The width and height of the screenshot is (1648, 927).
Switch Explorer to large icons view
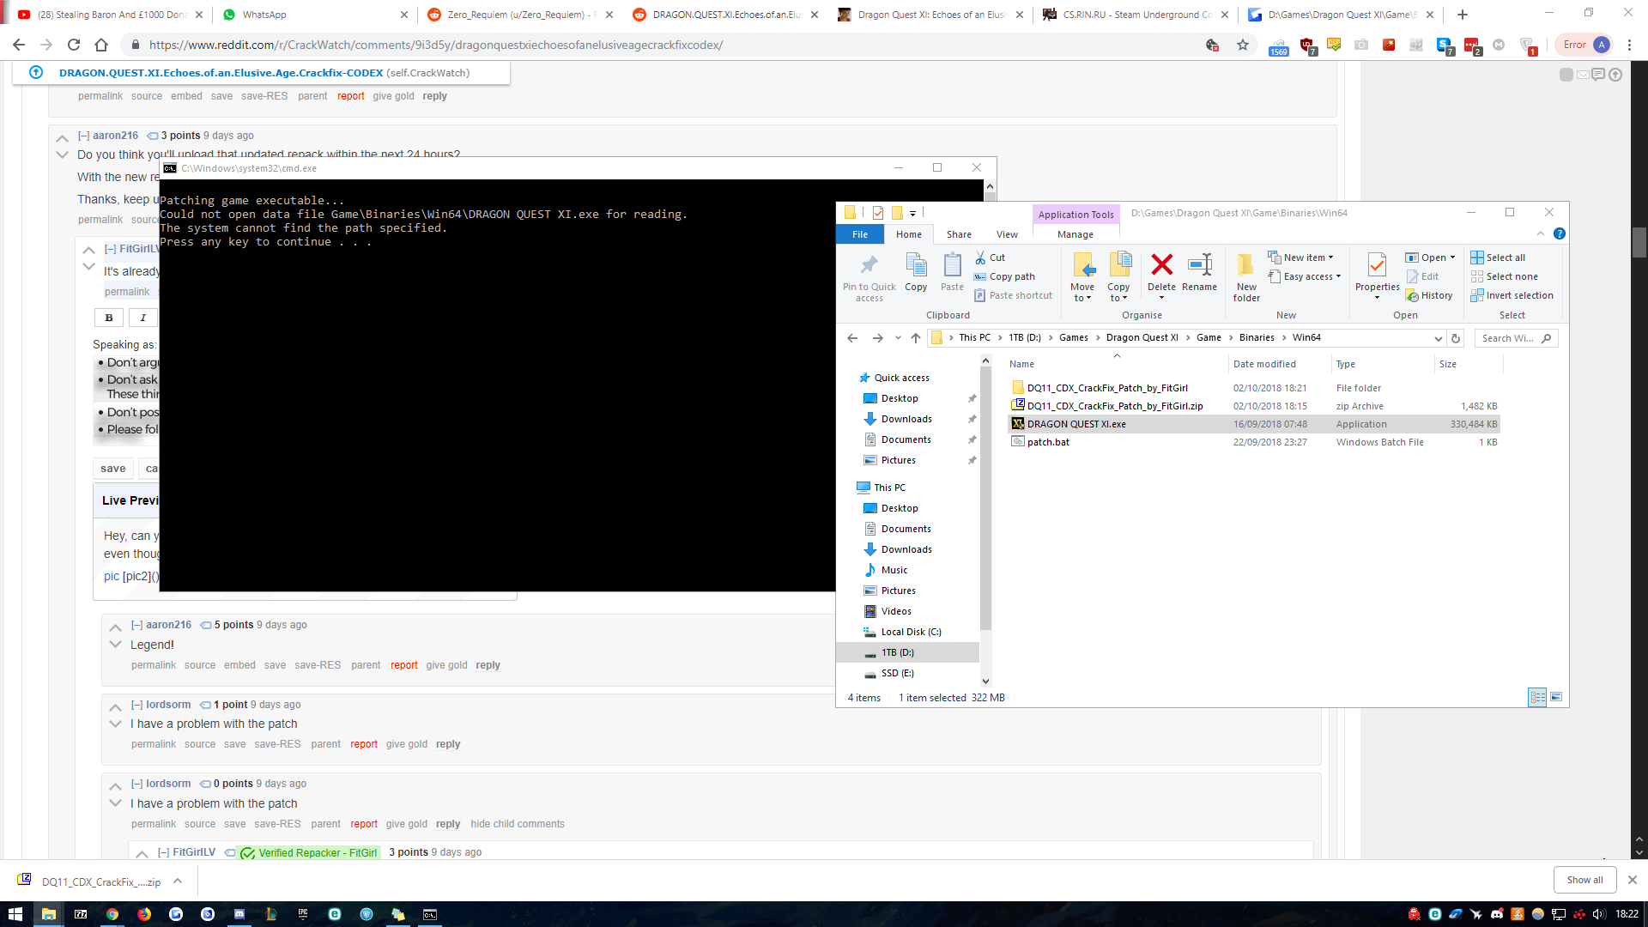(x=1556, y=697)
